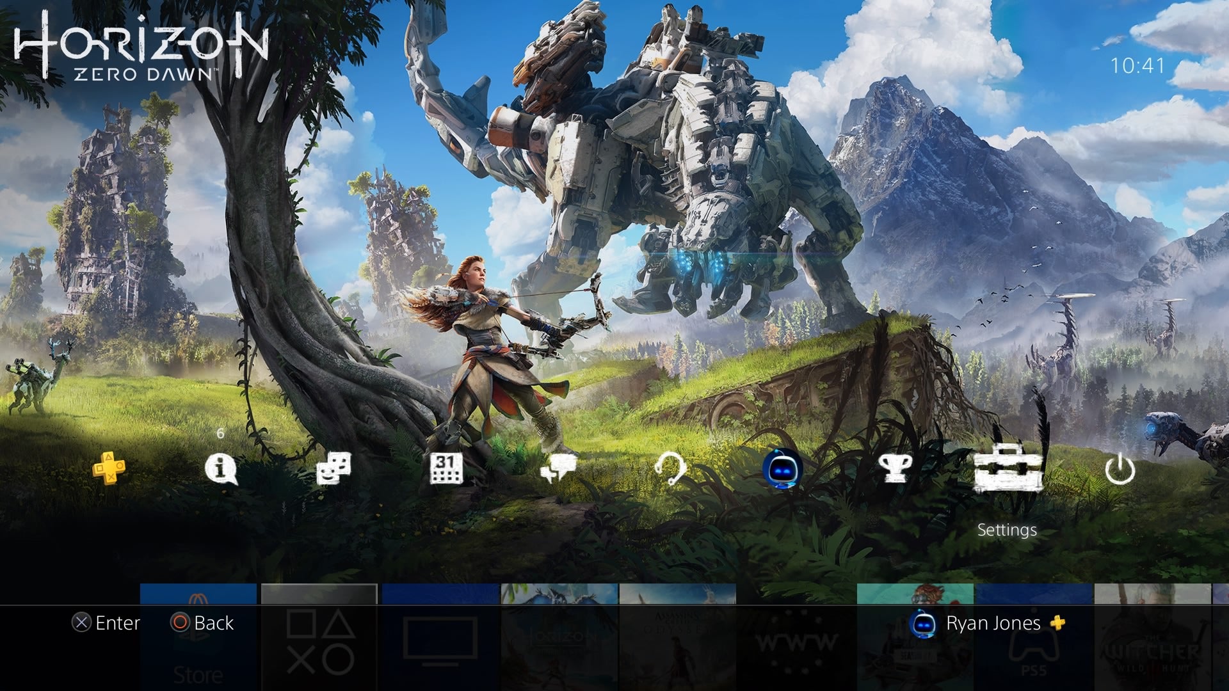Click the circle button Back icon

click(x=180, y=623)
